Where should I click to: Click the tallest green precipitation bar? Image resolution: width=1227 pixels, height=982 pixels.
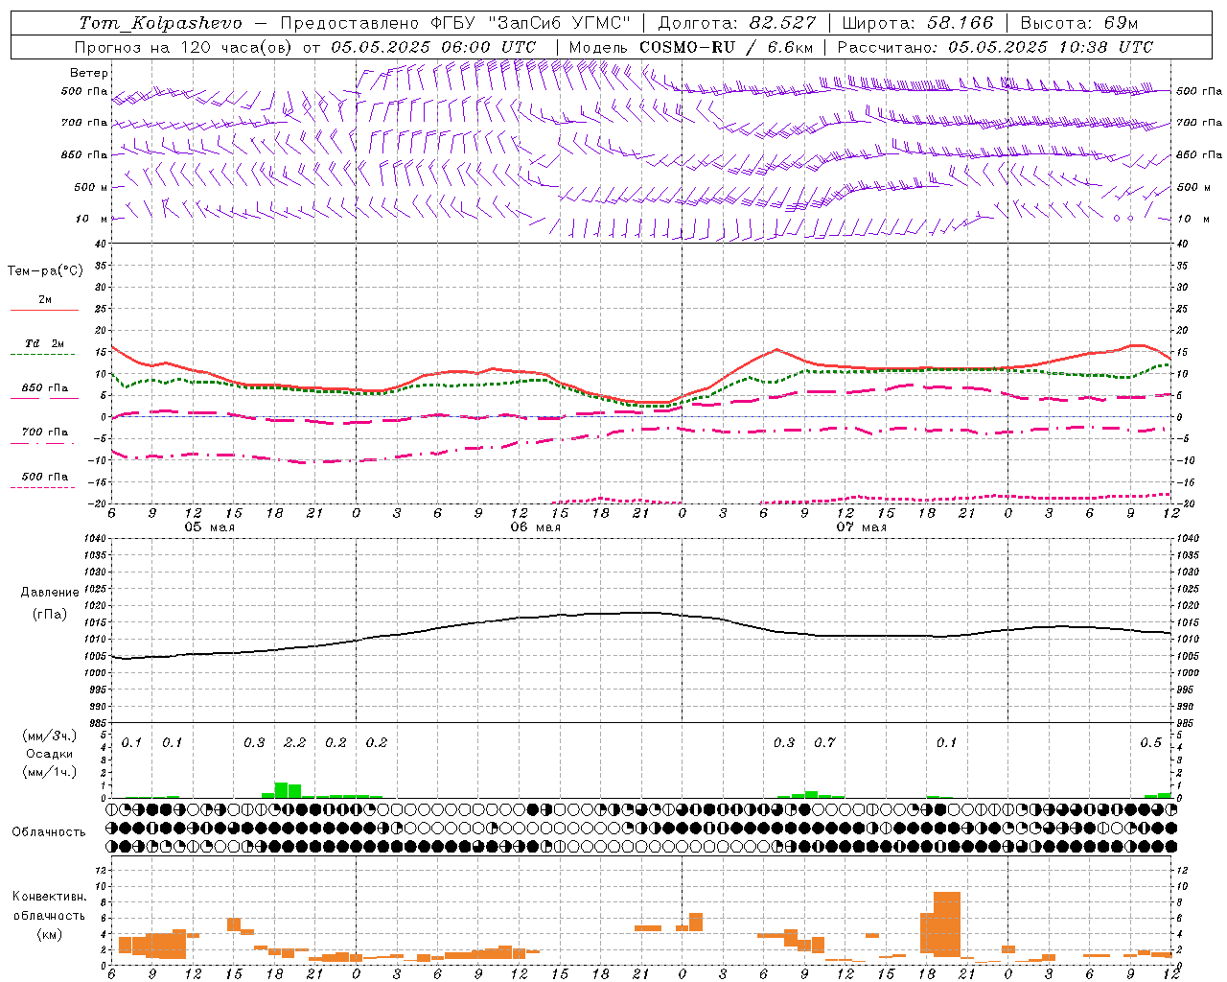click(x=281, y=790)
